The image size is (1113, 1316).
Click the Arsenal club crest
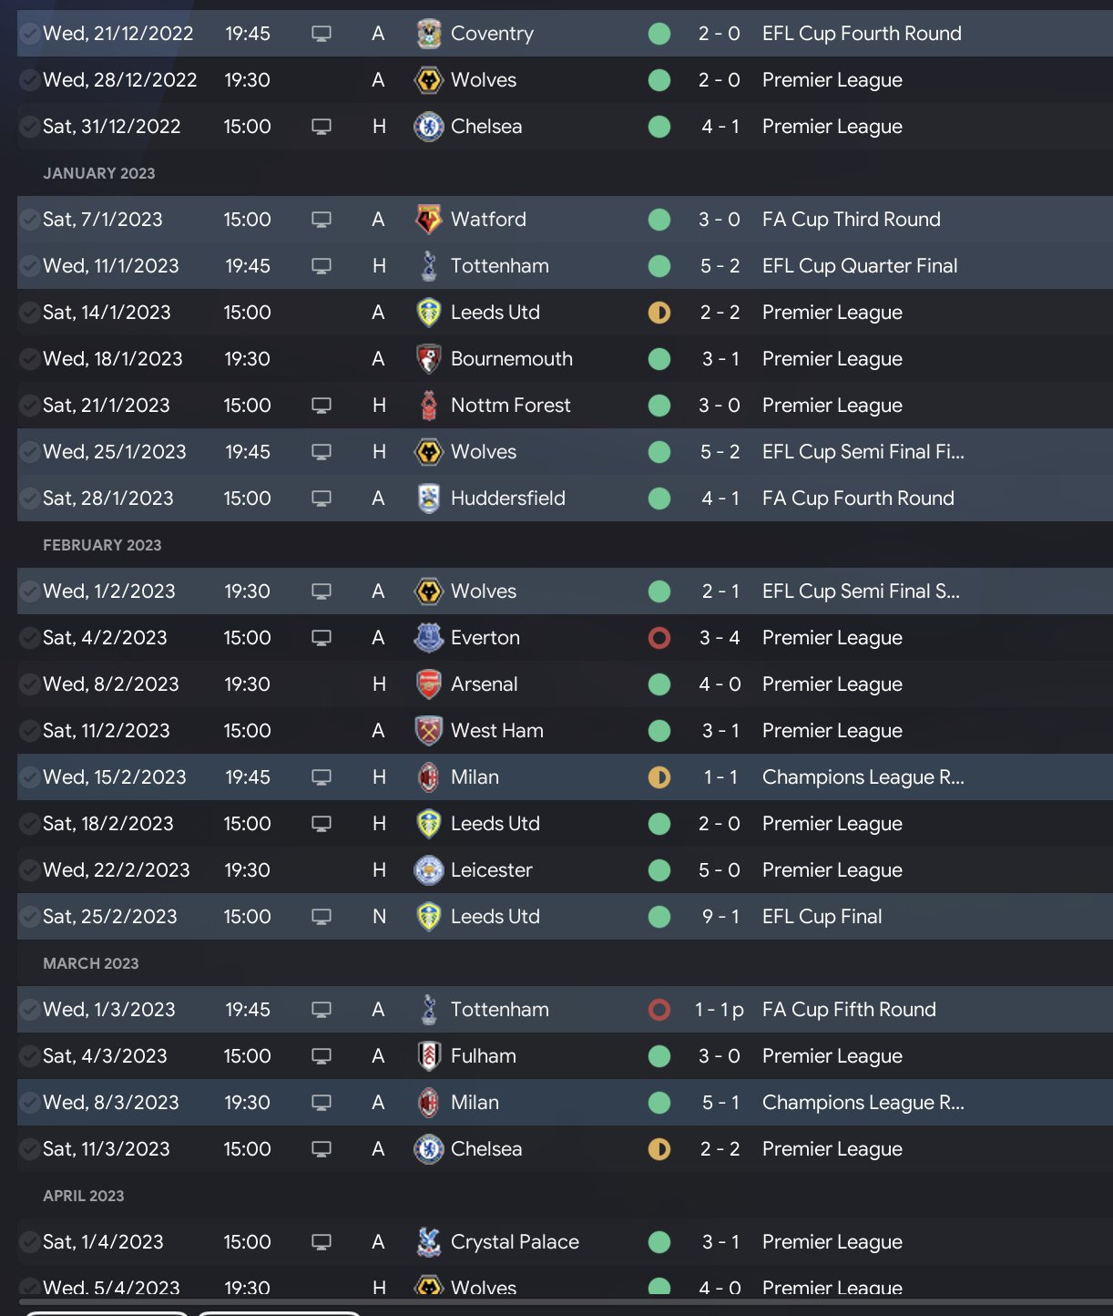(x=428, y=684)
